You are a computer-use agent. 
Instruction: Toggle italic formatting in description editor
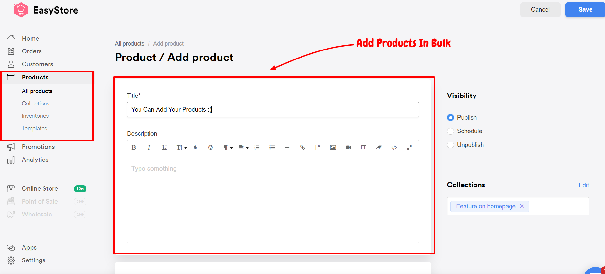click(149, 147)
